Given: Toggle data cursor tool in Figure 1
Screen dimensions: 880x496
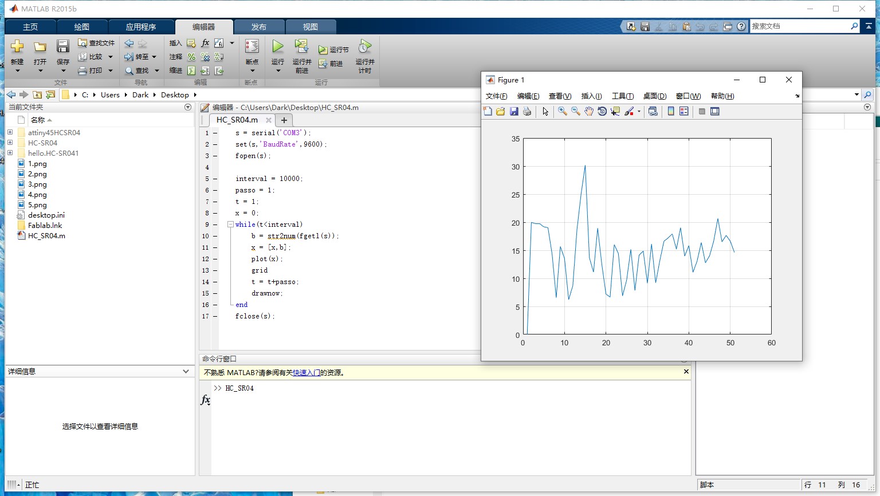Looking at the screenshot, I should pyautogui.click(x=615, y=112).
